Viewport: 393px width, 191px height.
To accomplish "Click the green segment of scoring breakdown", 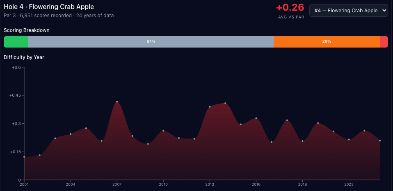I will click(x=16, y=42).
